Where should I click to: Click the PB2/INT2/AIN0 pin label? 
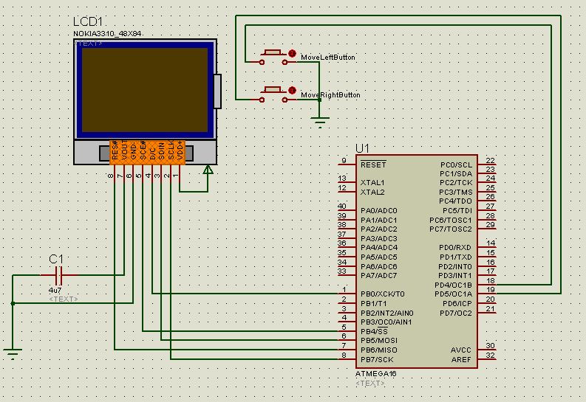pos(386,313)
